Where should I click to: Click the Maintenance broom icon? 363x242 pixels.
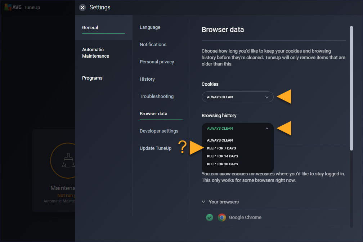[68, 160]
